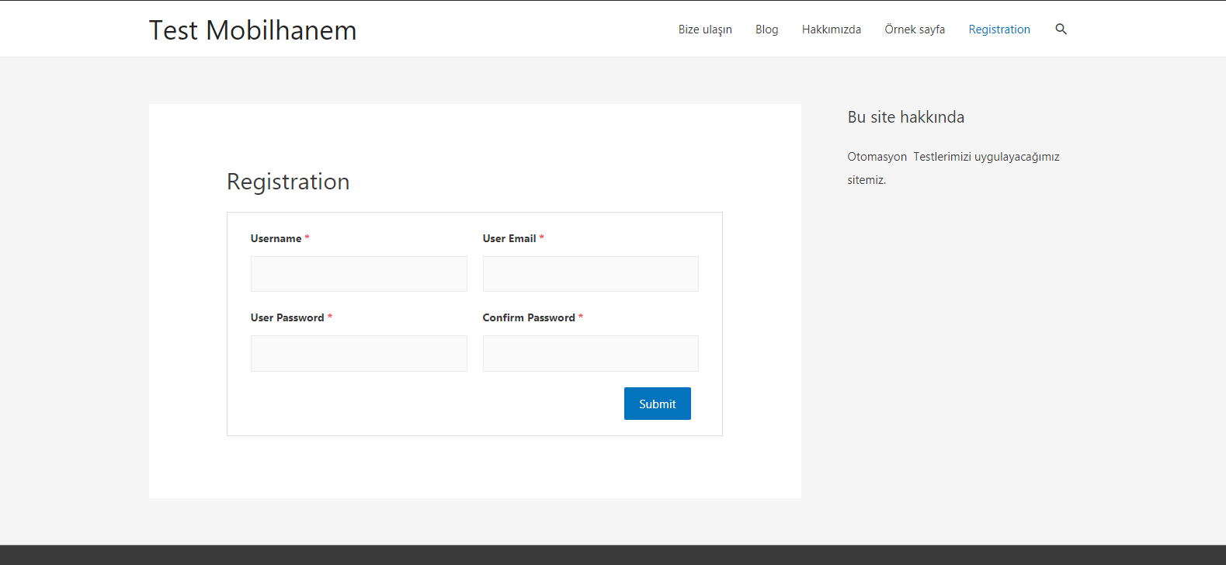Open the search magnifier icon in header
Screen dimensions: 1226x565
(x=1061, y=29)
